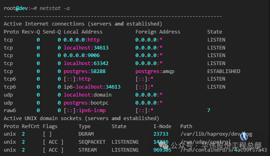Click path '/var/lib/haproxy/dev/log'
The image size is (270, 156).
tap(216, 134)
